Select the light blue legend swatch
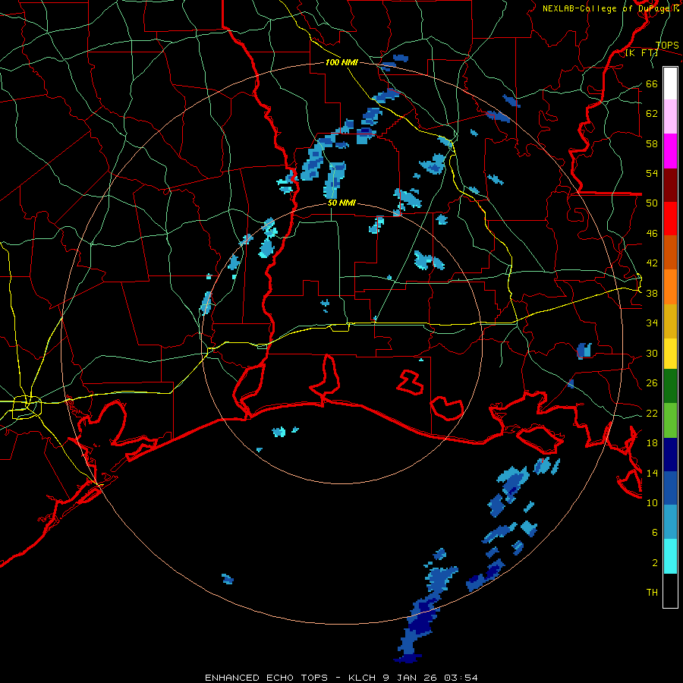The width and height of the screenshot is (683, 683). coord(670,522)
